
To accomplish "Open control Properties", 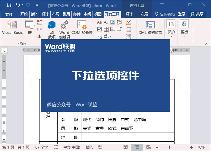I will (129, 29).
